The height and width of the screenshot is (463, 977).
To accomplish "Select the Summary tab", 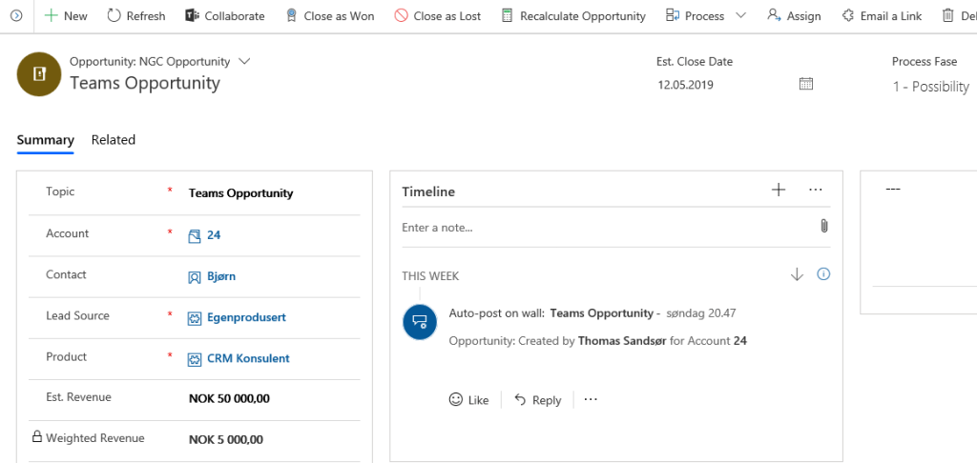I will pyautogui.click(x=45, y=140).
